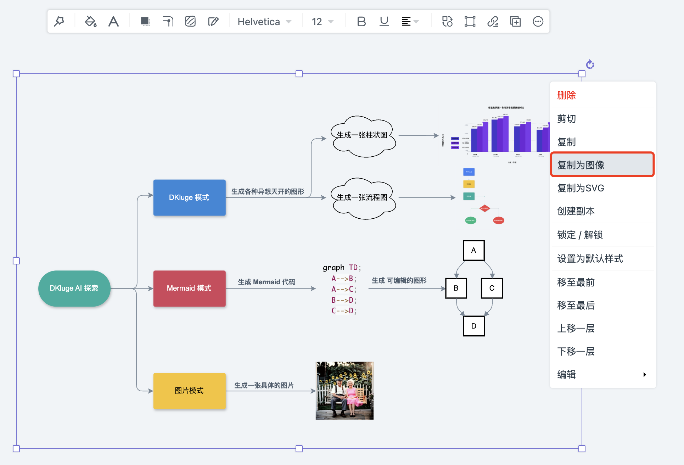Toggle the shadow square icon
684x465 pixels.
click(x=145, y=22)
